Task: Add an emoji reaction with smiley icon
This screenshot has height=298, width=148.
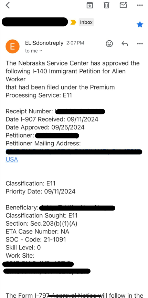Action: pos(109,44)
